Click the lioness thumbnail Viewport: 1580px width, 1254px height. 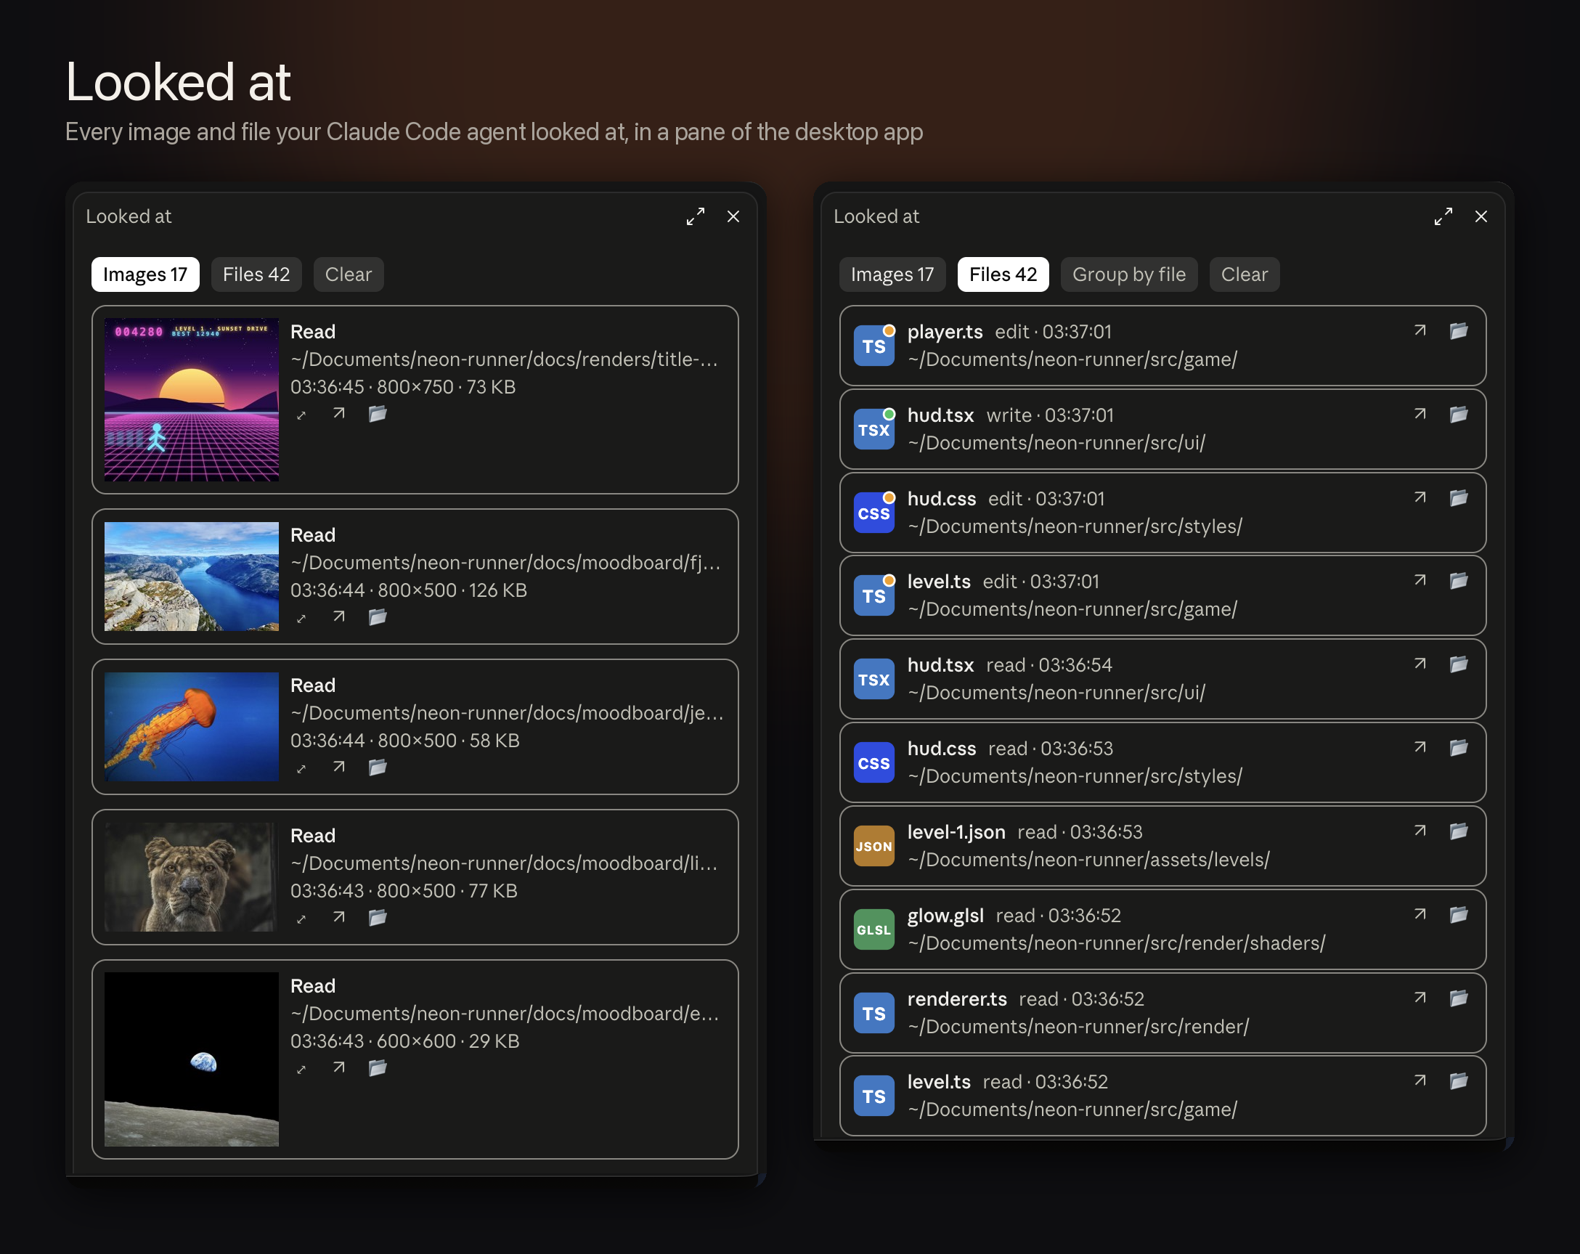[x=191, y=876]
